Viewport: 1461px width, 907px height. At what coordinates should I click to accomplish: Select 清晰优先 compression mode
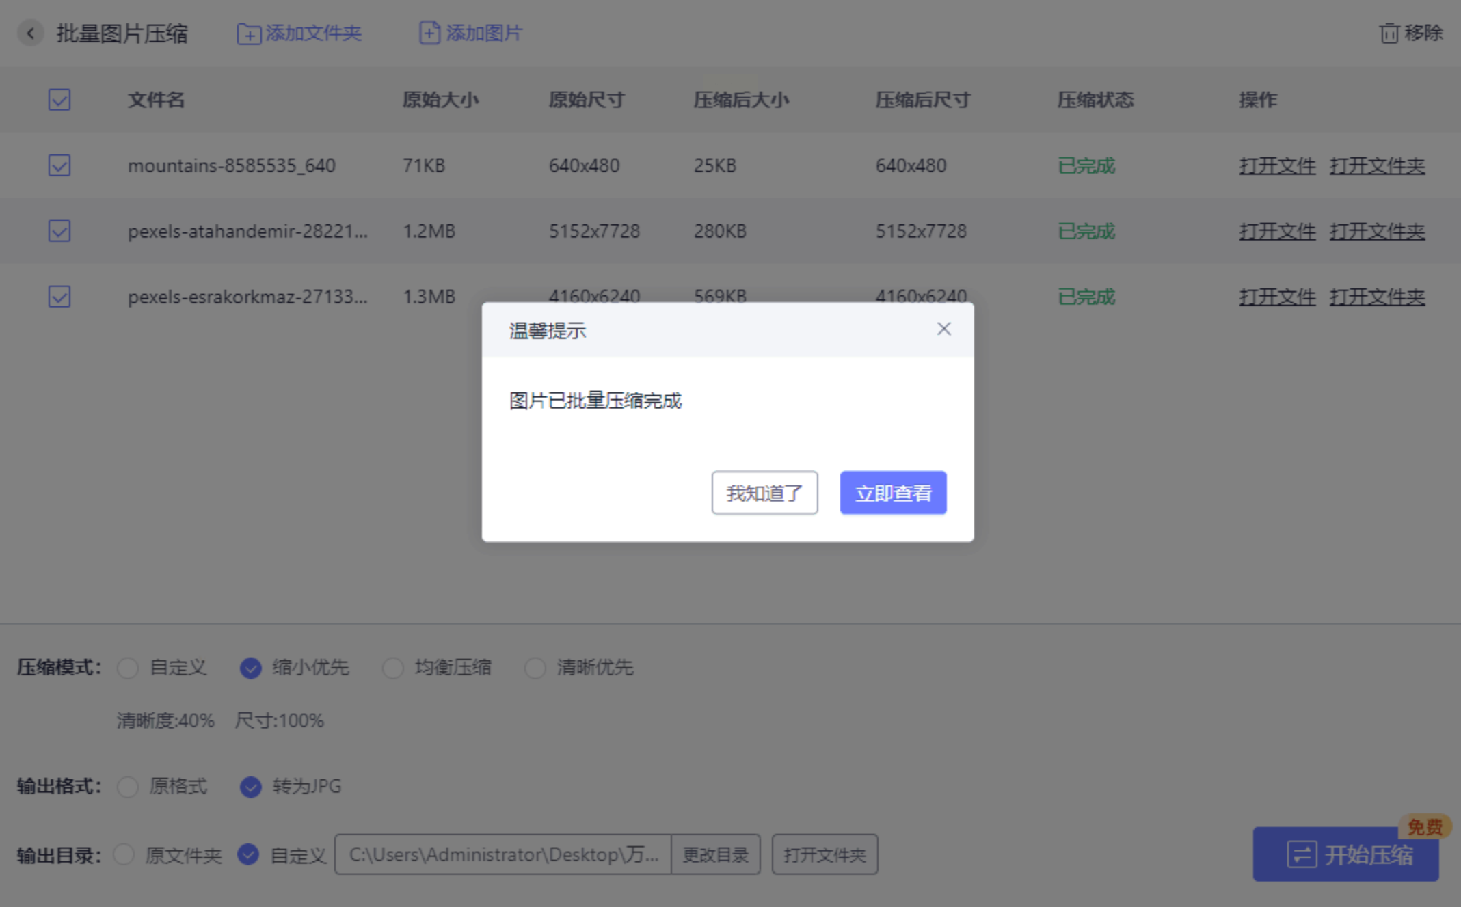pos(535,668)
